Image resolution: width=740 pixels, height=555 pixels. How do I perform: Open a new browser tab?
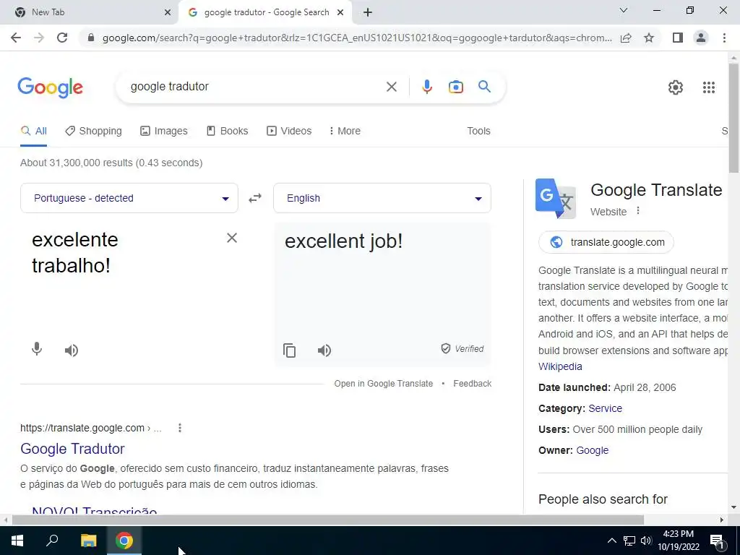tap(368, 13)
